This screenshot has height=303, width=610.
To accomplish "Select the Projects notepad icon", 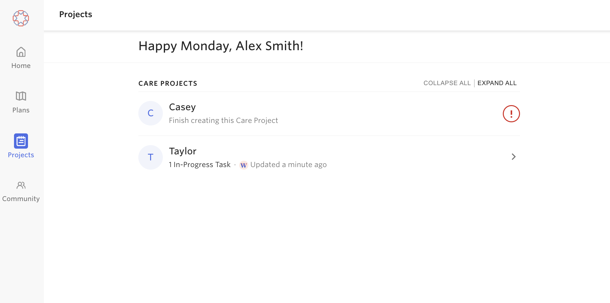I will coord(21,141).
